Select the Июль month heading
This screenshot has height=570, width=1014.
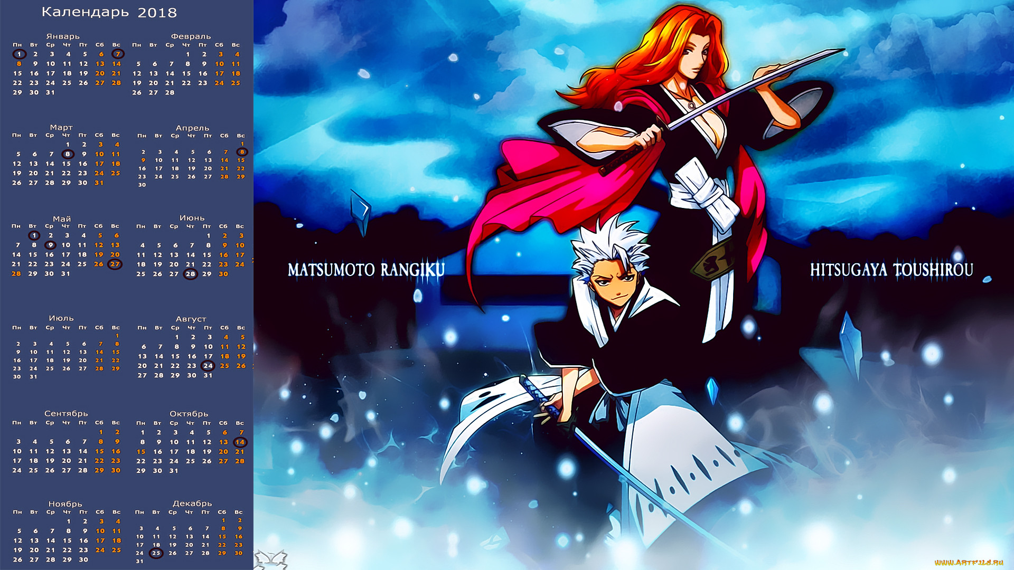pyautogui.click(x=61, y=318)
